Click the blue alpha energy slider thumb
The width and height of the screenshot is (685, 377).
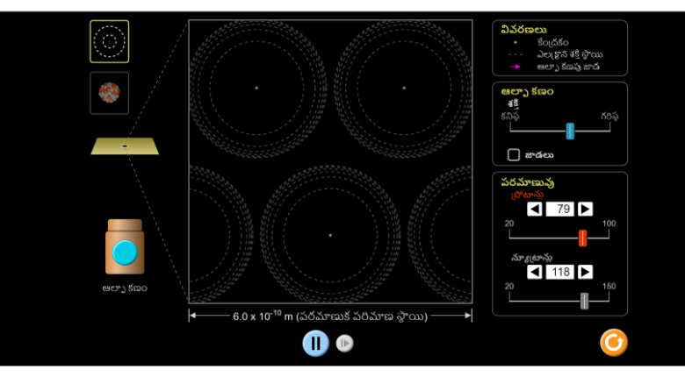click(x=570, y=132)
